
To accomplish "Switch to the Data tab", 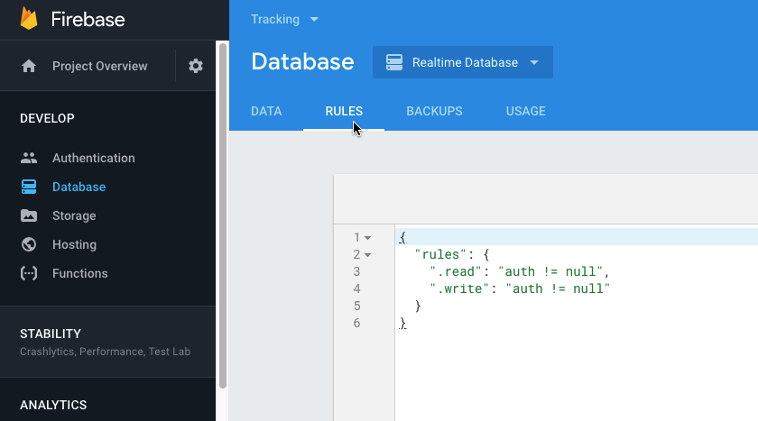I will [266, 112].
